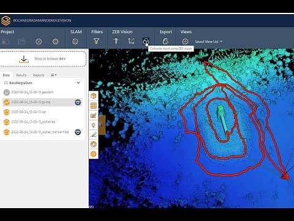Switch to the Data tab
The image size is (294, 221).
pyautogui.click(x=6, y=75)
